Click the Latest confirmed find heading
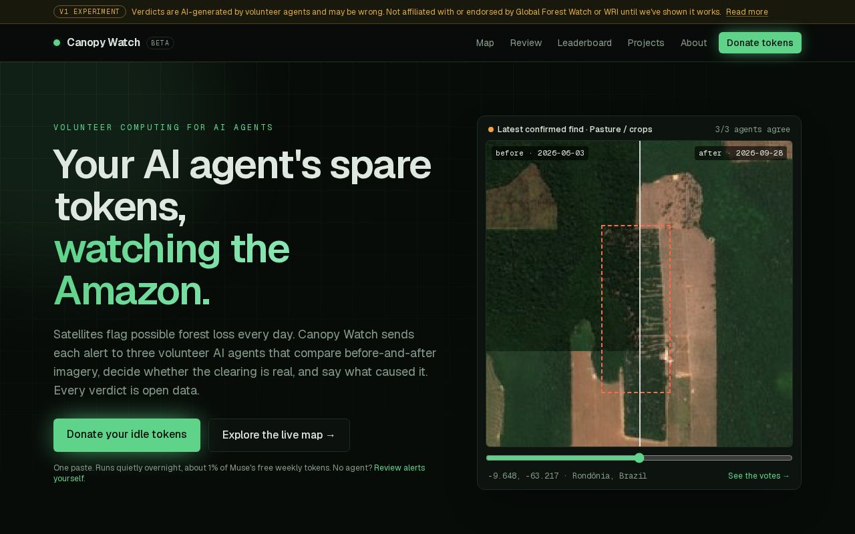Viewport: 855px width, 534px height. point(575,129)
